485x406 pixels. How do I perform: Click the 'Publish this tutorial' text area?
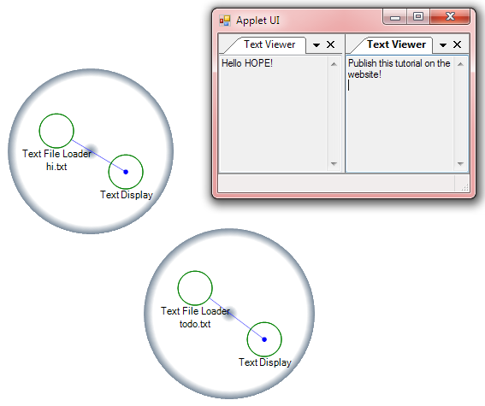400,114
